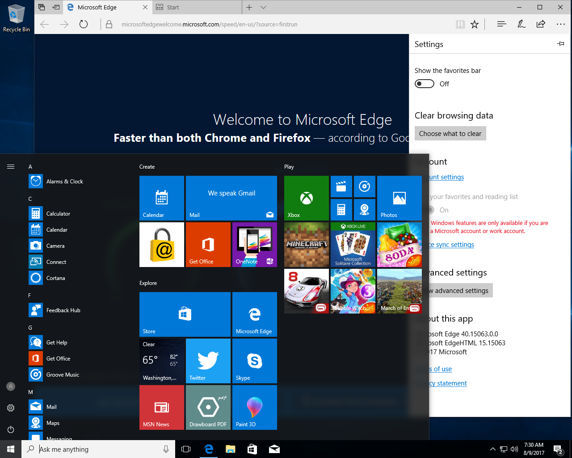This screenshot has height=458, width=572.
Task: Open the Privacy statement link
Action: tap(448, 383)
